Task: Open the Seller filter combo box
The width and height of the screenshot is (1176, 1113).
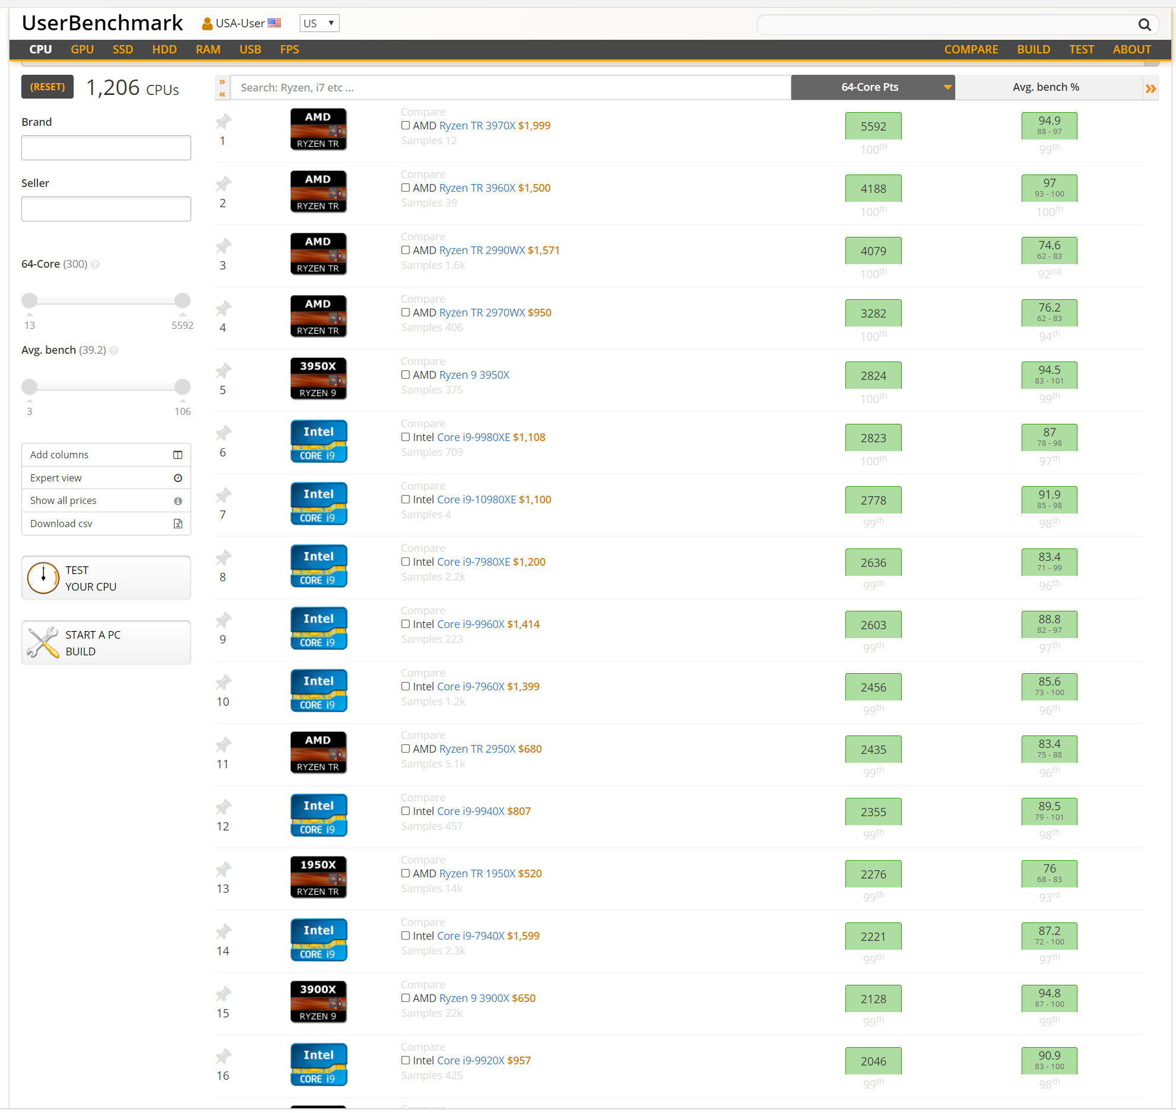Action: [106, 209]
